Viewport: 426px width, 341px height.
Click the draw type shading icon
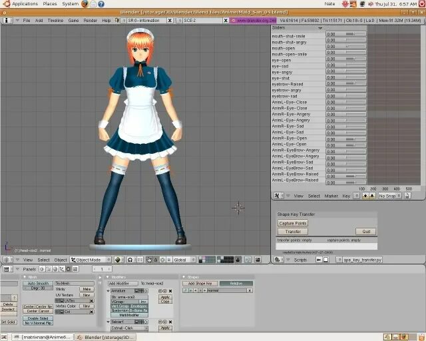coord(118,260)
